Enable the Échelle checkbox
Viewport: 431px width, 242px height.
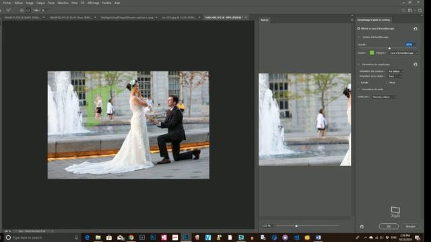(359, 83)
